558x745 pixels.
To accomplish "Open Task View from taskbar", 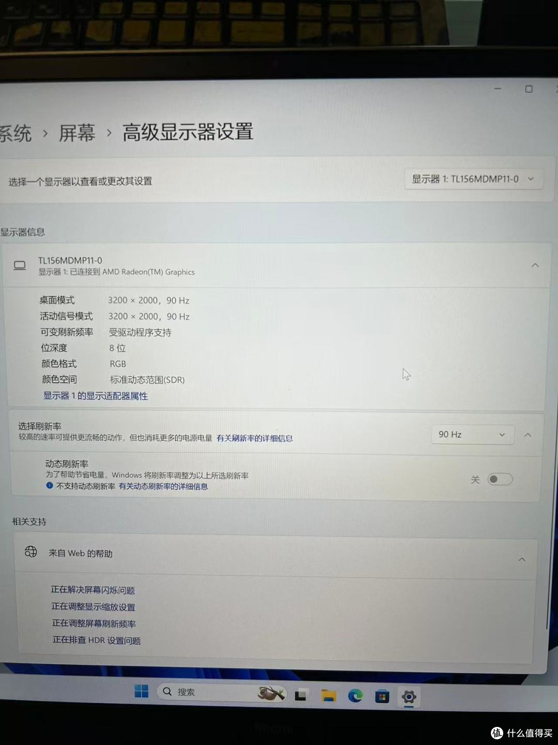I will [x=301, y=695].
